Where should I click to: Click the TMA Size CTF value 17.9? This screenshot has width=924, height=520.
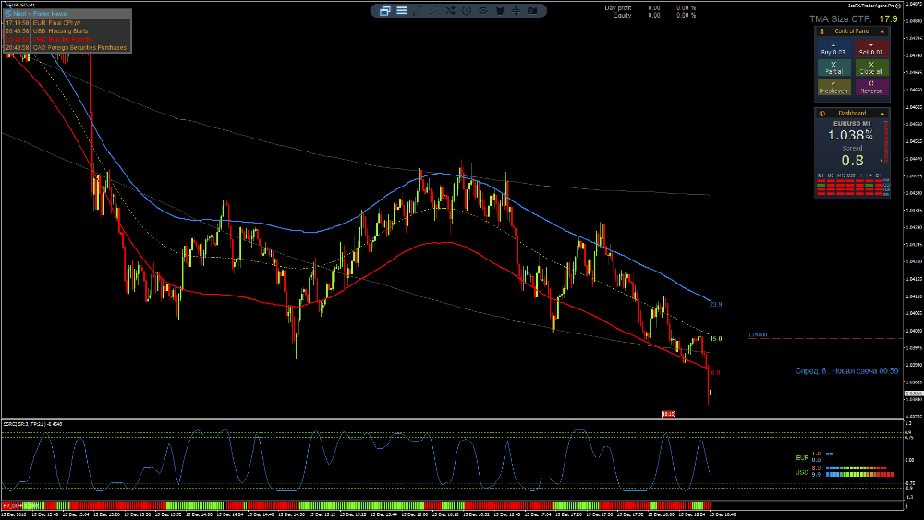pyautogui.click(x=889, y=18)
